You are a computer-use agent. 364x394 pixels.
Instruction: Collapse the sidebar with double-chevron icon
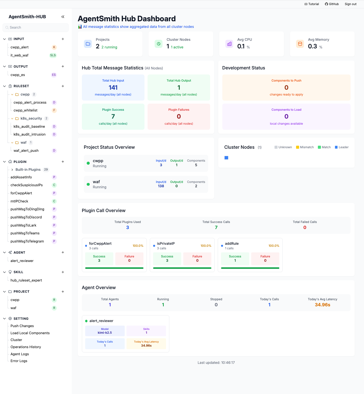[63, 17]
